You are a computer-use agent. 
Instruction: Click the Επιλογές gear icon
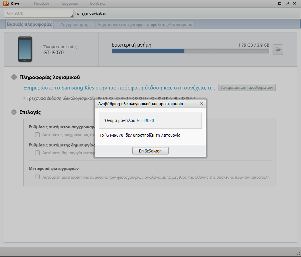[x=14, y=112]
